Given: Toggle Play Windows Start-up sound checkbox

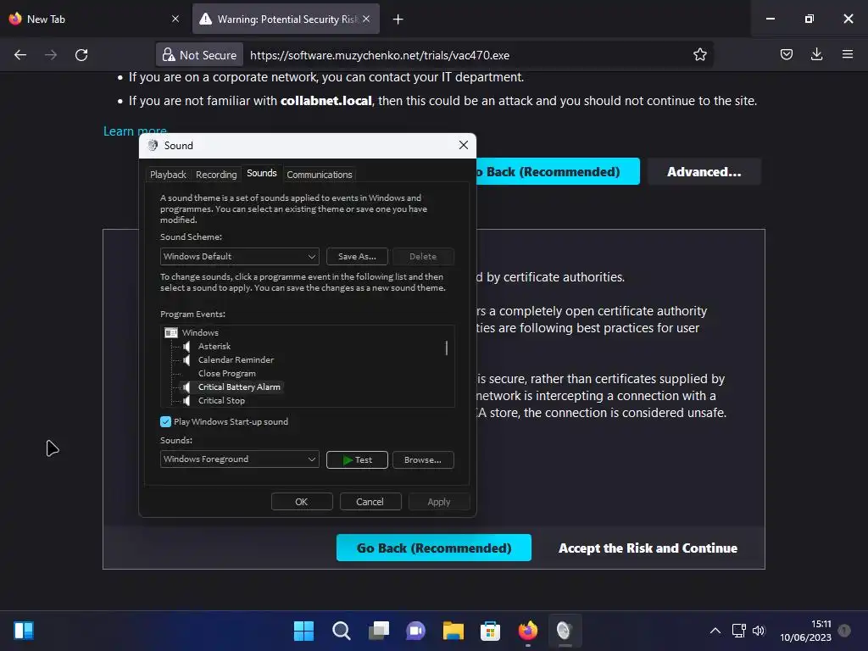Looking at the screenshot, I should click(x=165, y=422).
